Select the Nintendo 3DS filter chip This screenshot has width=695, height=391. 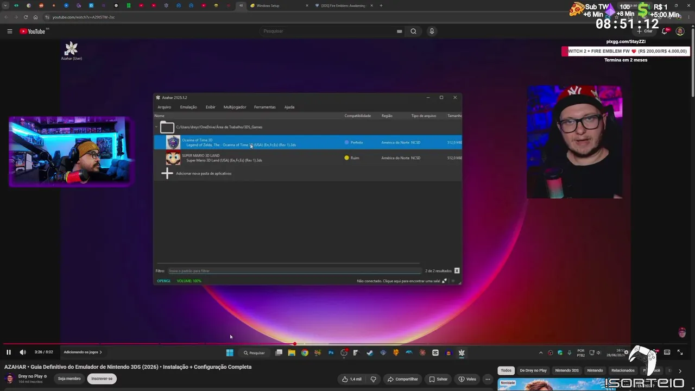click(567, 370)
